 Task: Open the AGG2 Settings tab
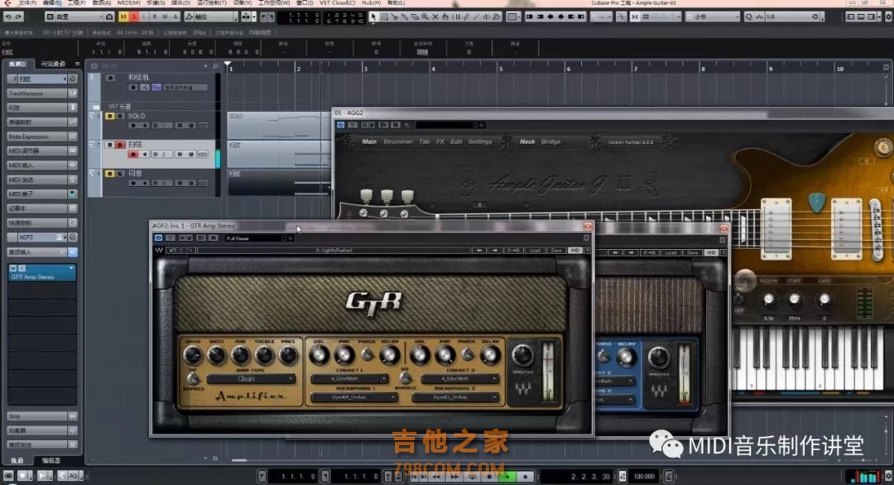[480, 142]
